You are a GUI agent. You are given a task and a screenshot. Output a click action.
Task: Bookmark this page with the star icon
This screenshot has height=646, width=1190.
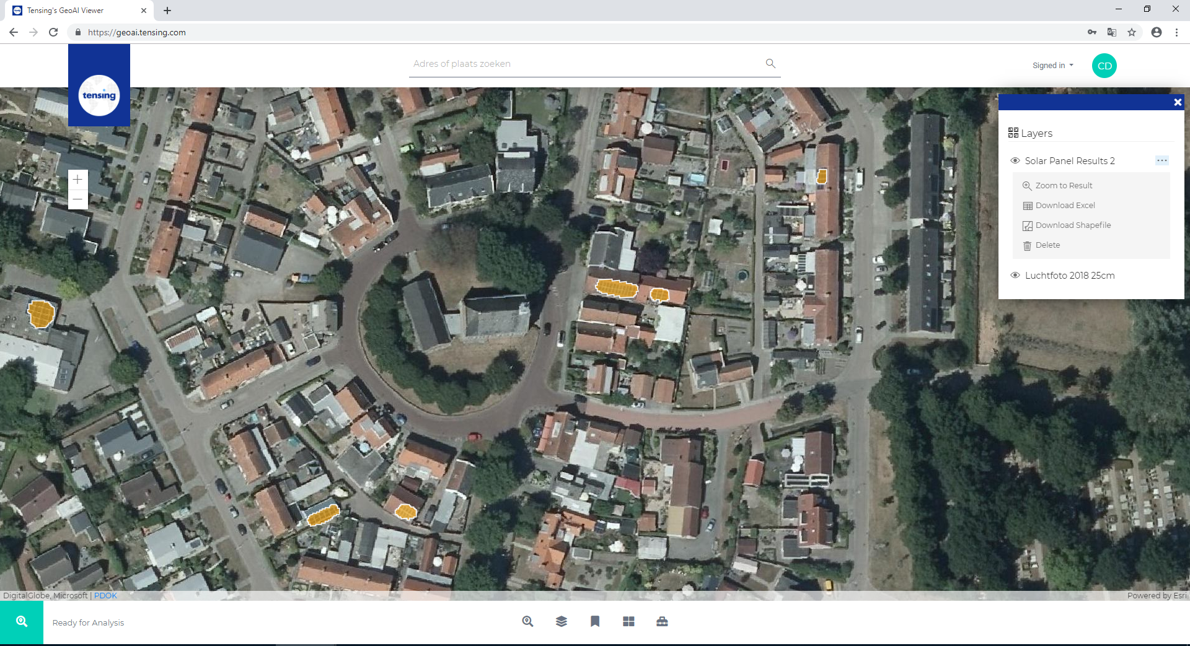click(x=1132, y=32)
